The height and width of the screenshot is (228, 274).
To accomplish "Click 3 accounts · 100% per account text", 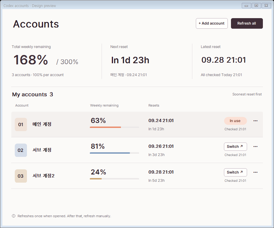I will tap(37, 75).
